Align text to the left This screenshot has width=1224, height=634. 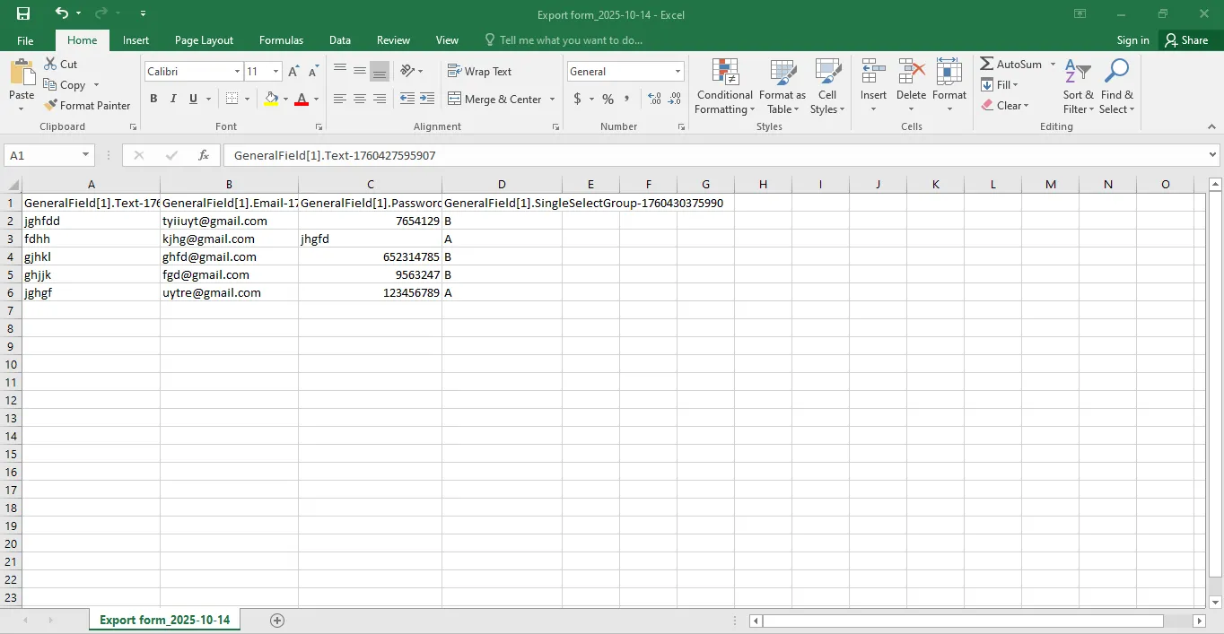[x=340, y=99]
